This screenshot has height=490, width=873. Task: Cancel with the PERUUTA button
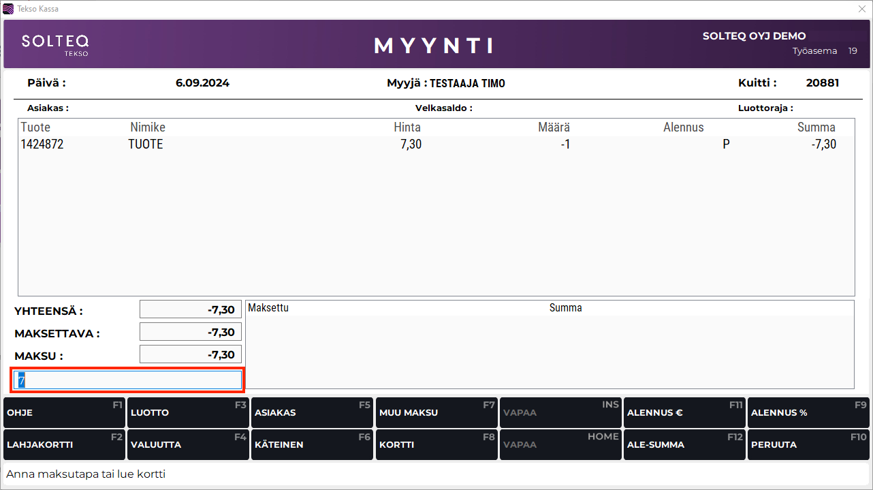808,444
